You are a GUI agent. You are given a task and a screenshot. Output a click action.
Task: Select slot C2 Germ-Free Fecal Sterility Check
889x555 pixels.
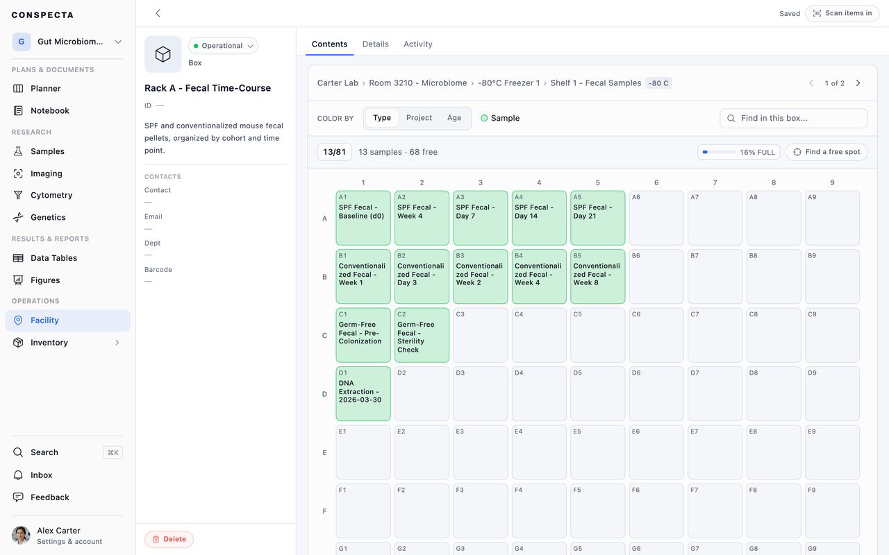[422, 335]
